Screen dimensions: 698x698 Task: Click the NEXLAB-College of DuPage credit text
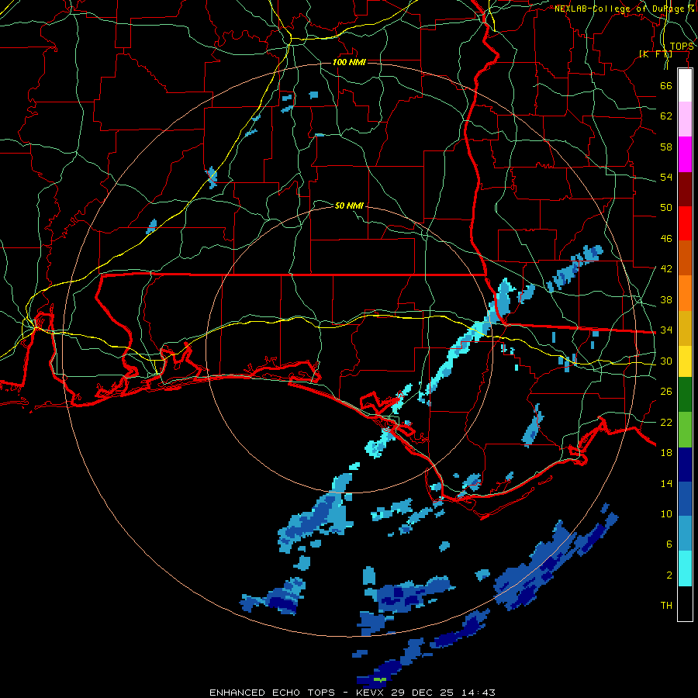click(x=624, y=9)
